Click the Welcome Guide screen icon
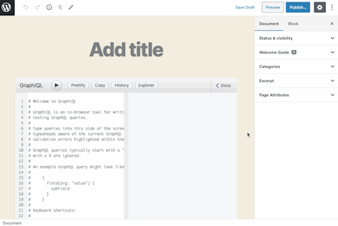Screen dimensions: 338x226 pos(294,52)
